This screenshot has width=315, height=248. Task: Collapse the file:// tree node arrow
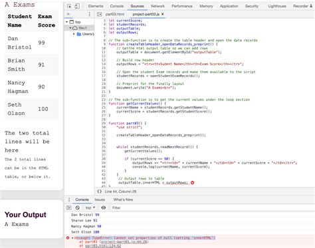coord(70,28)
